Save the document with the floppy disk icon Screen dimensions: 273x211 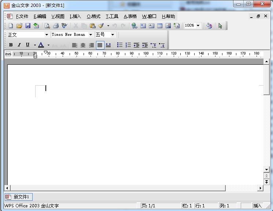pos(28,26)
